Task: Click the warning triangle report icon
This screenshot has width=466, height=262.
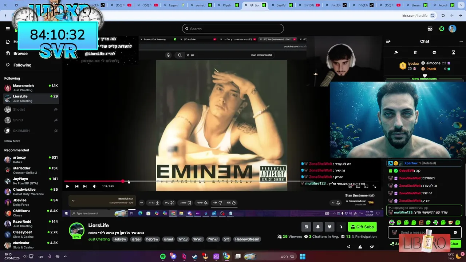Action: pos(360,247)
